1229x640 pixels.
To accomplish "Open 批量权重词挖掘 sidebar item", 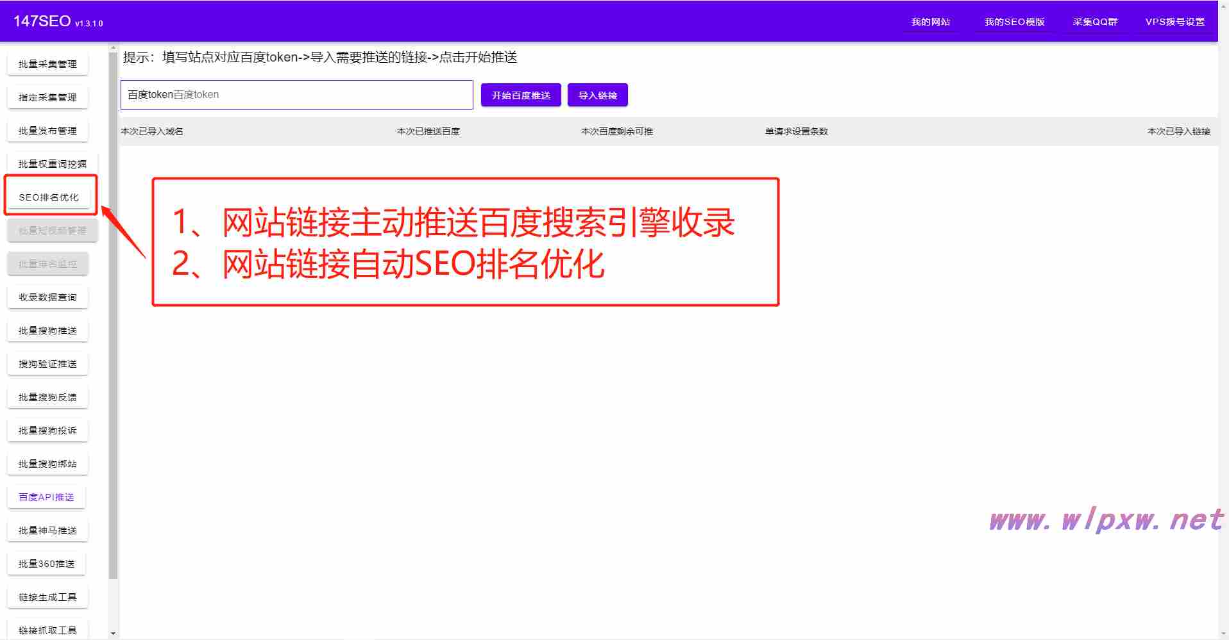I will [52, 164].
